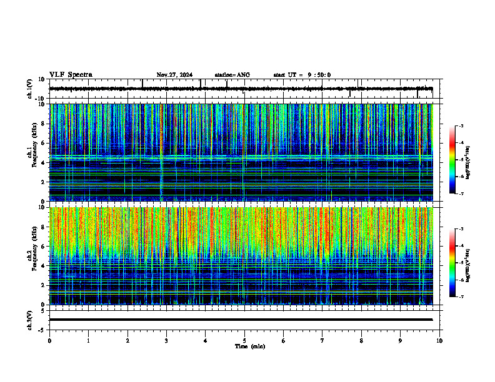Click the "-7" label below ch.2 color scale

461,297
